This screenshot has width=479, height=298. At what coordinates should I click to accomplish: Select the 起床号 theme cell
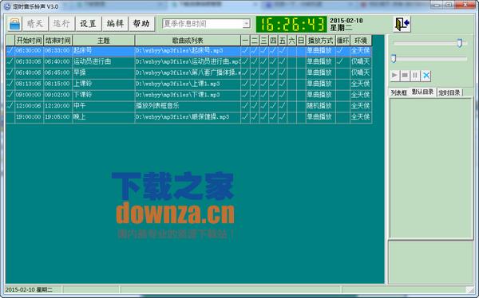coord(103,51)
